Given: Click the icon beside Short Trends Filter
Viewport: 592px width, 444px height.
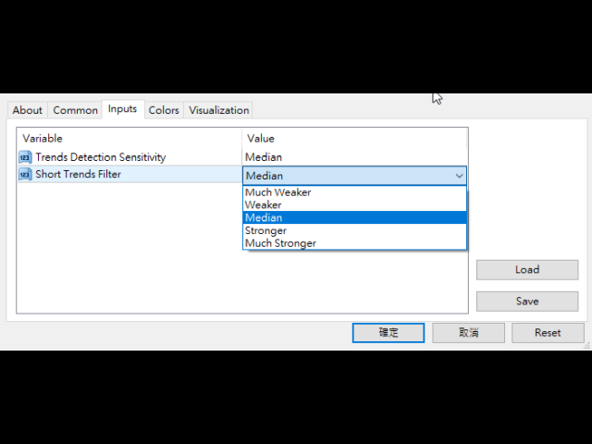Looking at the screenshot, I should [x=25, y=175].
